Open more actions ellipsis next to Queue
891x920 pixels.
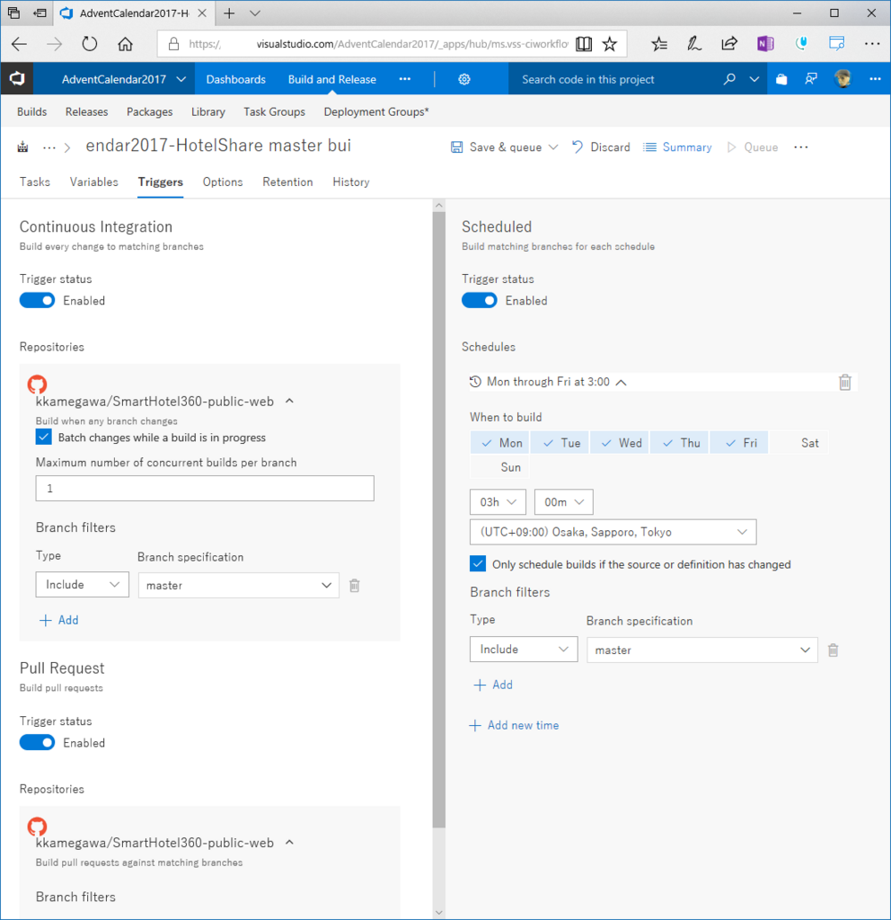click(800, 147)
